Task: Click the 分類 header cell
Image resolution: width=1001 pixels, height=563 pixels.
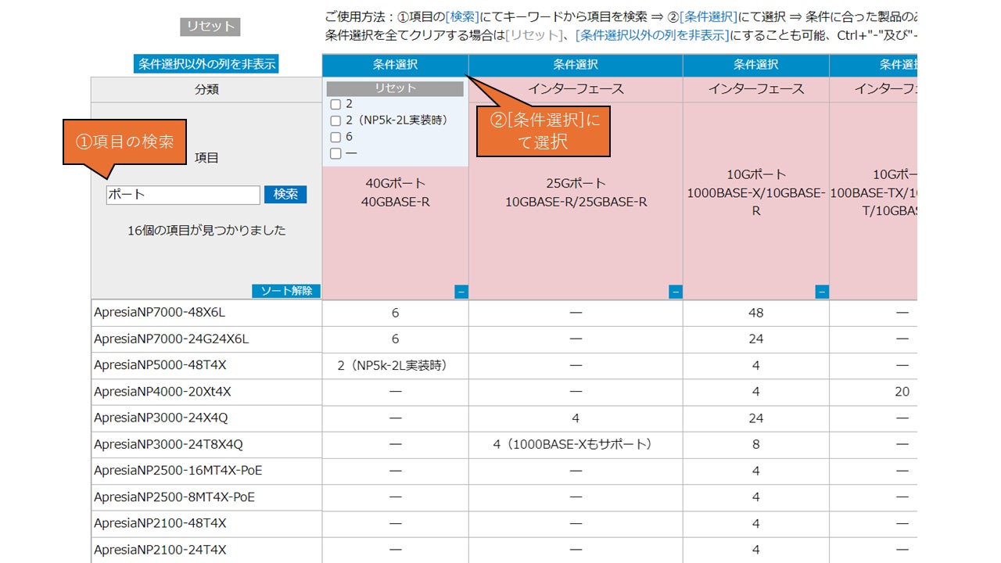Action: 206,89
